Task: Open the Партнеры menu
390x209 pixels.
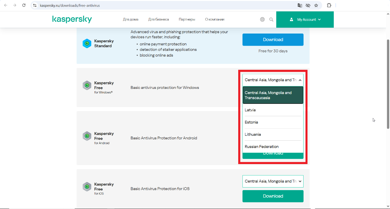Action: [187, 20]
